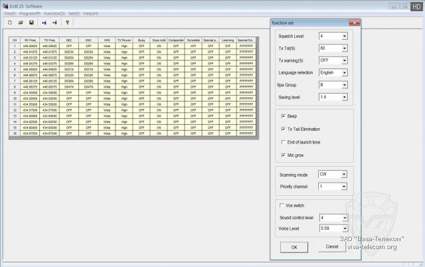425x267 pixels.
Task: Open the Set(S) menu
Action: point(74,13)
